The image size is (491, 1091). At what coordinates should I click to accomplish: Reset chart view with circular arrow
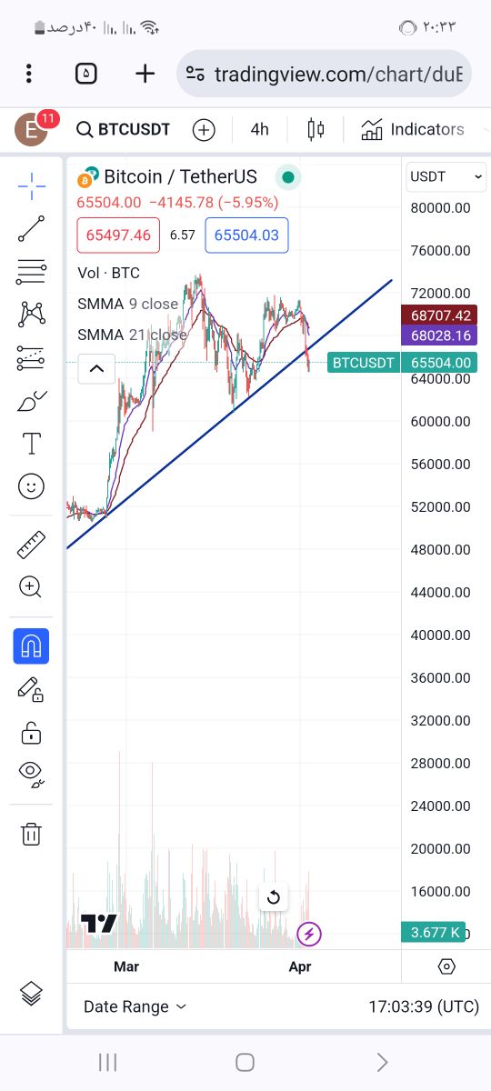point(273,898)
